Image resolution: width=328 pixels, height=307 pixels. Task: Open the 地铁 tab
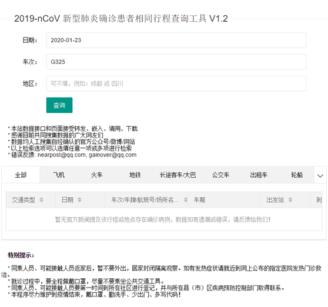(135, 175)
